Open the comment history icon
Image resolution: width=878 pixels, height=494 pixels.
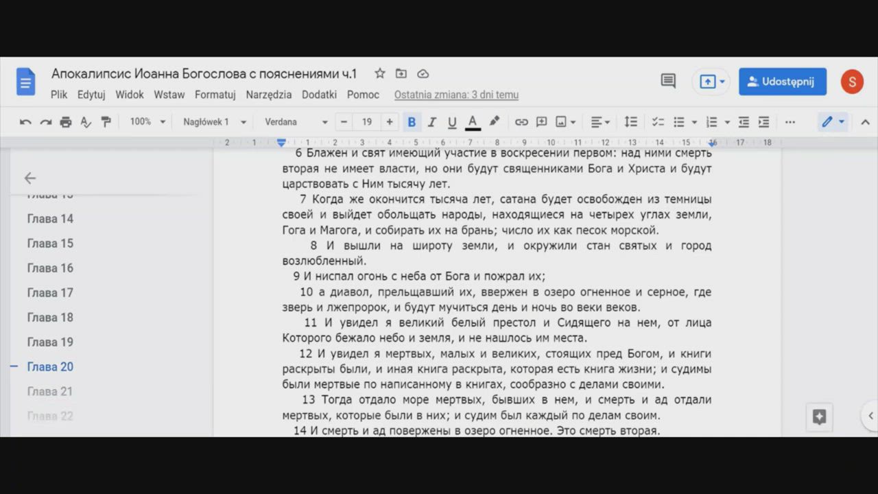(x=668, y=81)
